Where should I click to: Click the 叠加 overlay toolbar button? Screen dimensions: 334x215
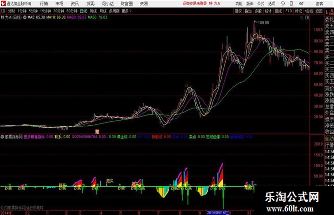pos(248,11)
